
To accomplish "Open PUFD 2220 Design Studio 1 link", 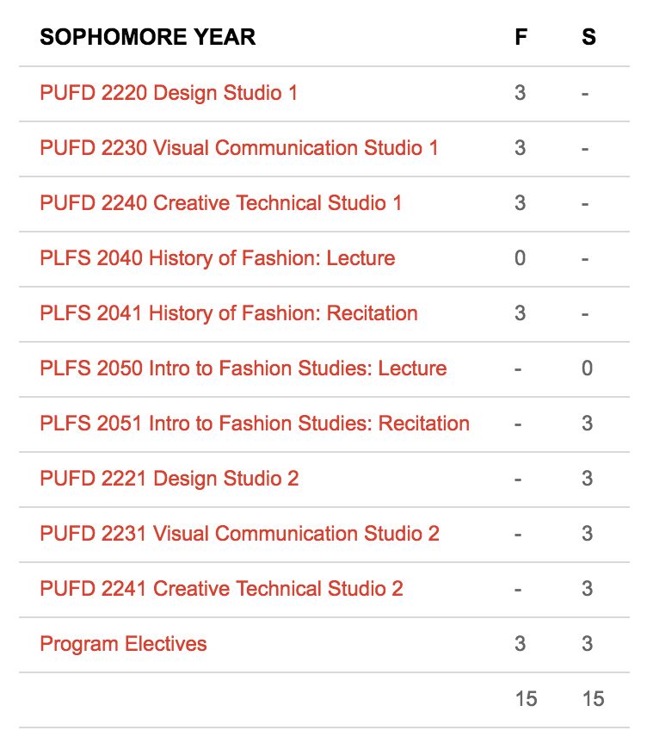I will coord(169,93).
